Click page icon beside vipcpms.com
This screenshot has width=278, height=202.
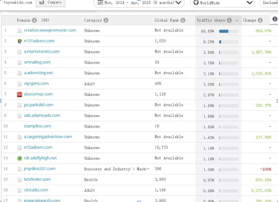click(x=19, y=84)
